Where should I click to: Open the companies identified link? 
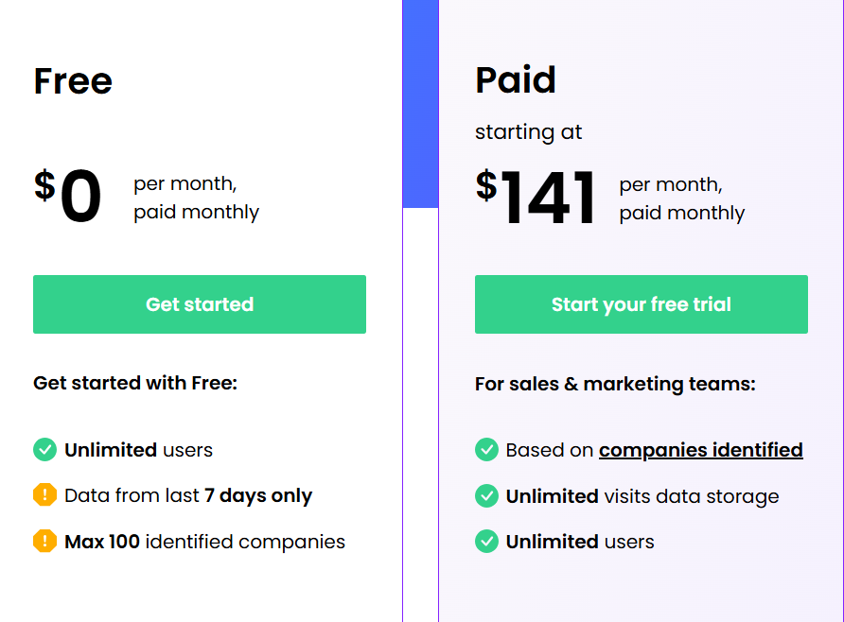pos(700,450)
